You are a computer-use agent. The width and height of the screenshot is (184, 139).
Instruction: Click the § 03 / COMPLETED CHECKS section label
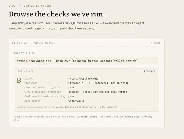[30, 6]
